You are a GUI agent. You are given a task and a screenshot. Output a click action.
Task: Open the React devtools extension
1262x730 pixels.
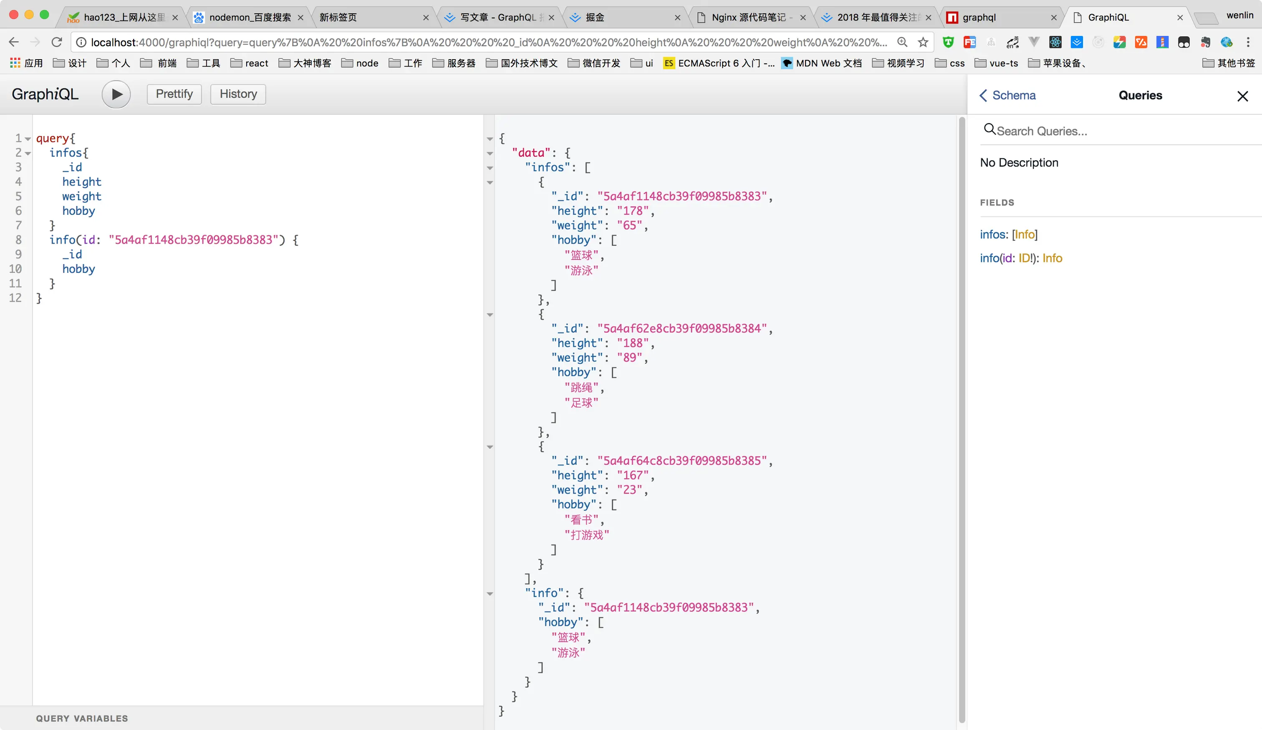[x=1055, y=43]
